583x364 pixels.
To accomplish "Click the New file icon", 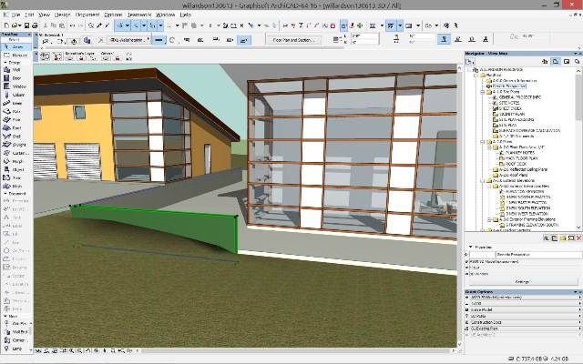I will coord(6,25).
